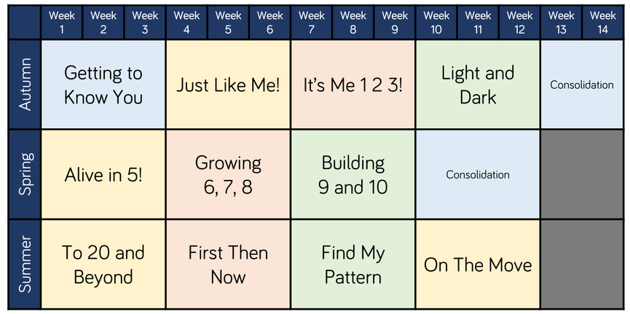Select the Spring term row header
Screen dimensions: 630x314
(24, 175)
